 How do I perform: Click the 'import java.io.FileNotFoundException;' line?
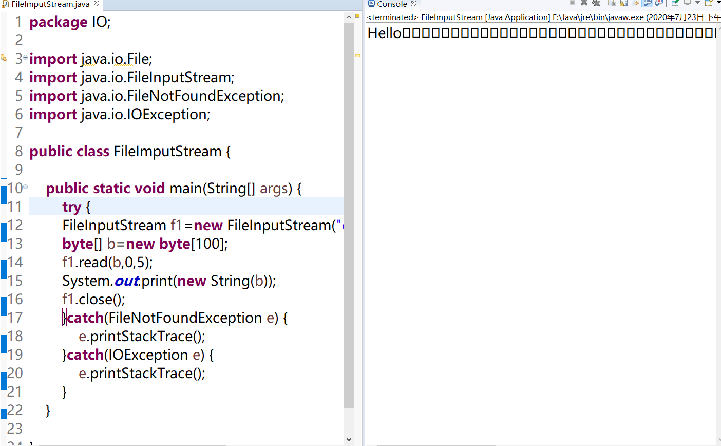[x=157, y=96]
